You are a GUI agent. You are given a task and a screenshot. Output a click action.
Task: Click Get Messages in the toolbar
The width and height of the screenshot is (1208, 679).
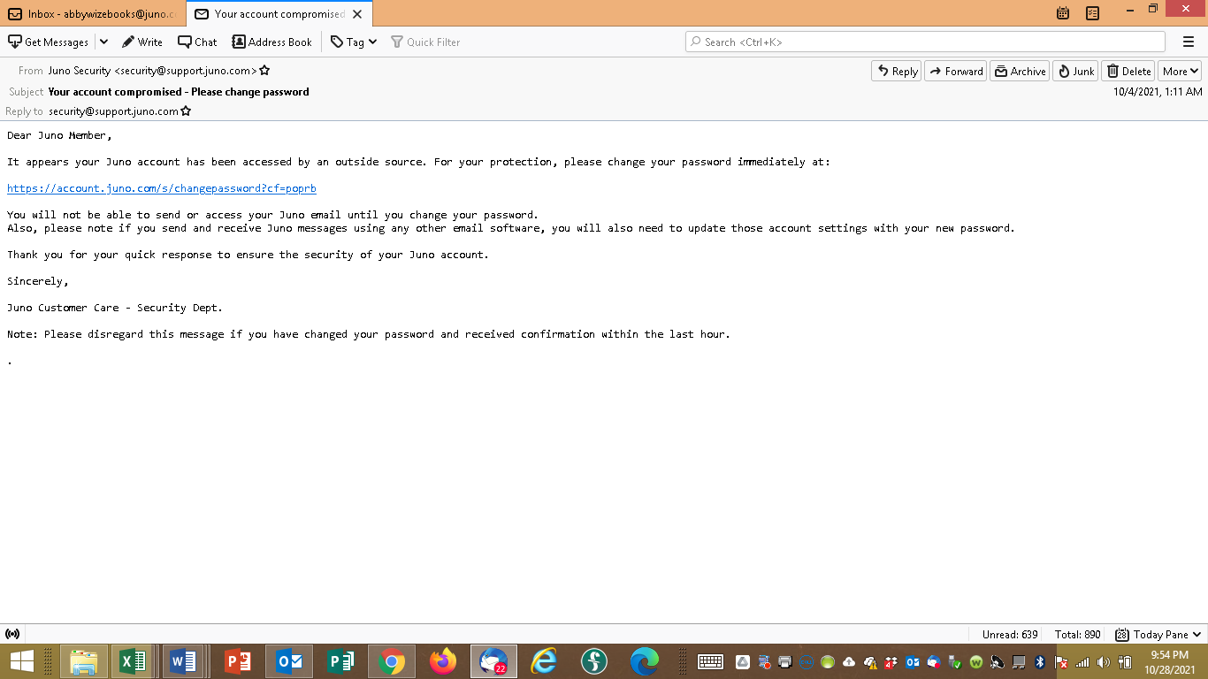(49, 42)
